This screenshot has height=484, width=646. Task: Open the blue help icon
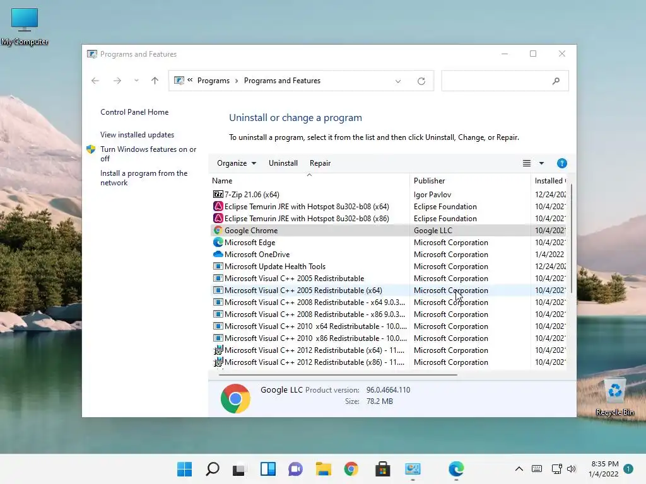(x=561, y=163)
